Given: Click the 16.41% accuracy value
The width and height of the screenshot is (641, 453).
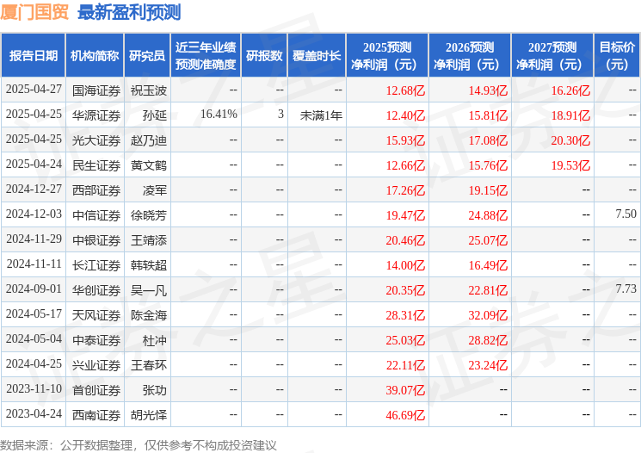Looking at the screenshot, I should [x=219, y=115].
